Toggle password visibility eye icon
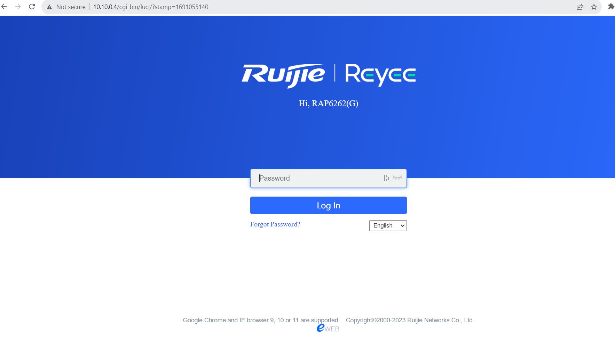Viewport: 615px width, 339px height. click(x=397, y=177)
